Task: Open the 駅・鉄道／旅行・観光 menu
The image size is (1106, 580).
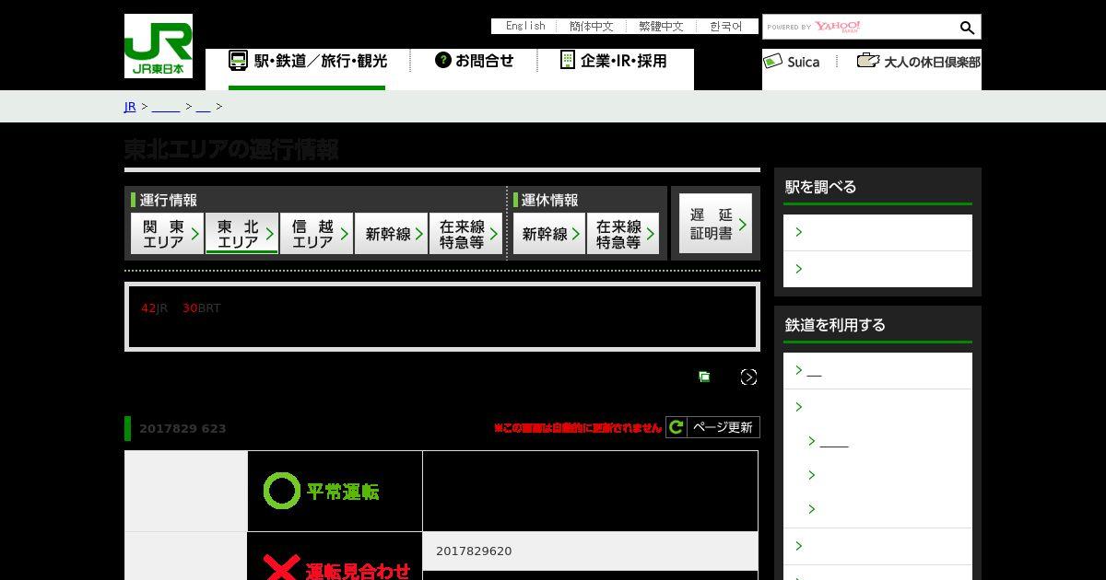Action: pyautogui.click(x=307, y=62)
